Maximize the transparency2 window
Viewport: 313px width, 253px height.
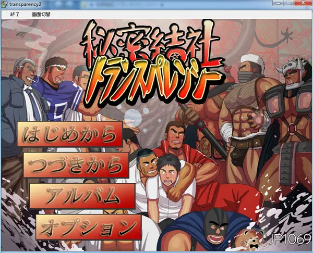point(288,3)
